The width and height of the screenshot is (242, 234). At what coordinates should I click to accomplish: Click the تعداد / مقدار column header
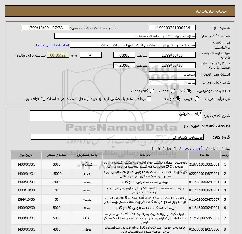pos(57,155)
